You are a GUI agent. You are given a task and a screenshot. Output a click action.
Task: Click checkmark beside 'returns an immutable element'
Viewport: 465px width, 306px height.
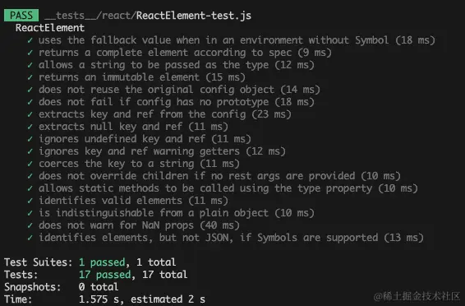coord(30,77)
